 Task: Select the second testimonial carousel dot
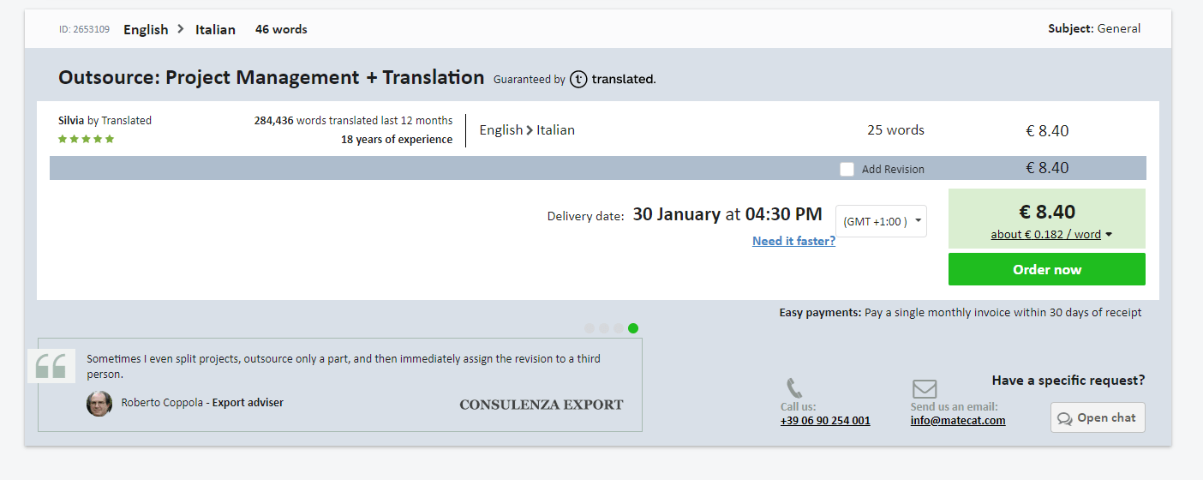click(604, 327)
